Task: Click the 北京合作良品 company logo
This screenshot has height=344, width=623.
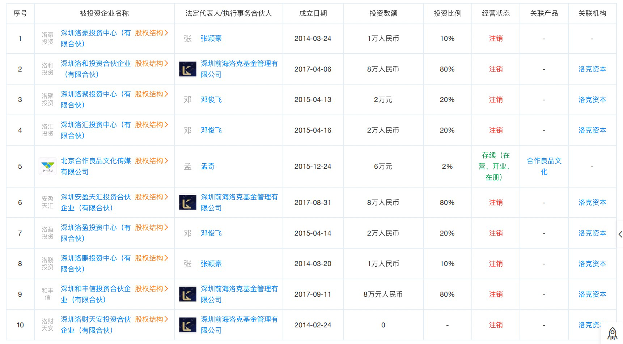Action: click(47, 166)
